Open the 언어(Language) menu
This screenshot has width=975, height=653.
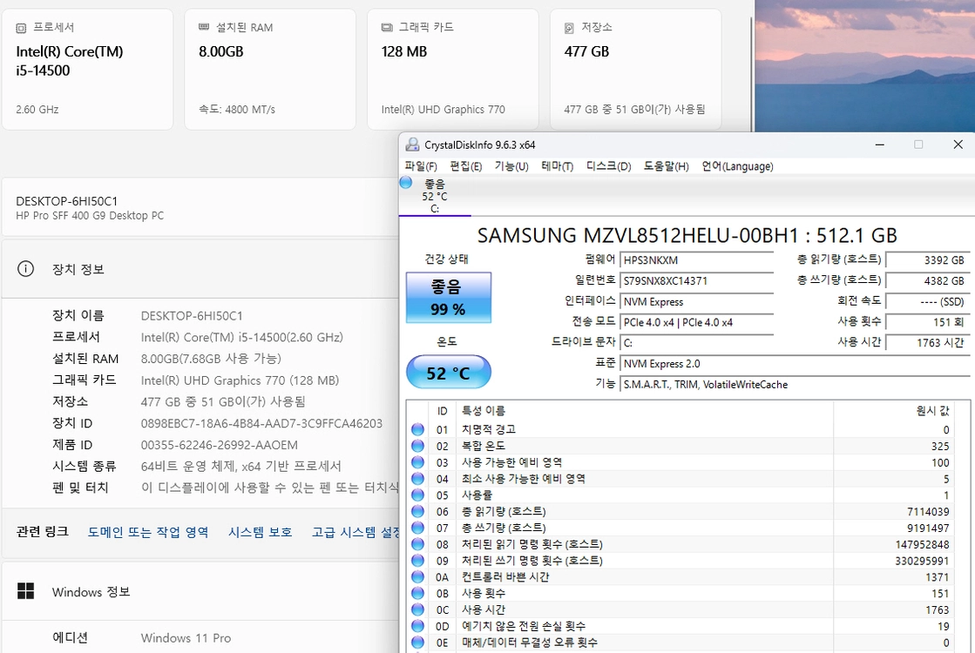coord(737,166)
